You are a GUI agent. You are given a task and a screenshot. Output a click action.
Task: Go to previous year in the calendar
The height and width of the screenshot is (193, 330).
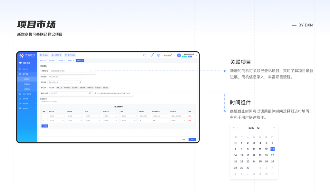coord(234,128)
